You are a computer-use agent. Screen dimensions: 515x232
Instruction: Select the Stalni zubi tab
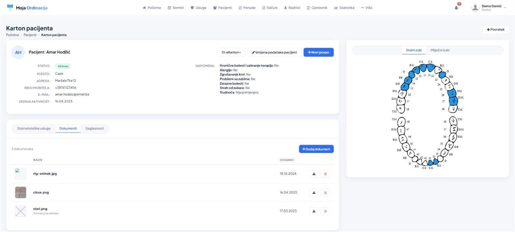pyautogui.click(x=414, y=50)
